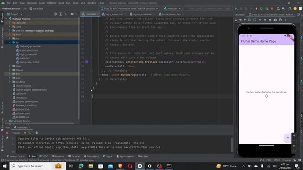Click Hot Reload lightning icon in Run panel
303x170 pixels.
click(25, 133)
